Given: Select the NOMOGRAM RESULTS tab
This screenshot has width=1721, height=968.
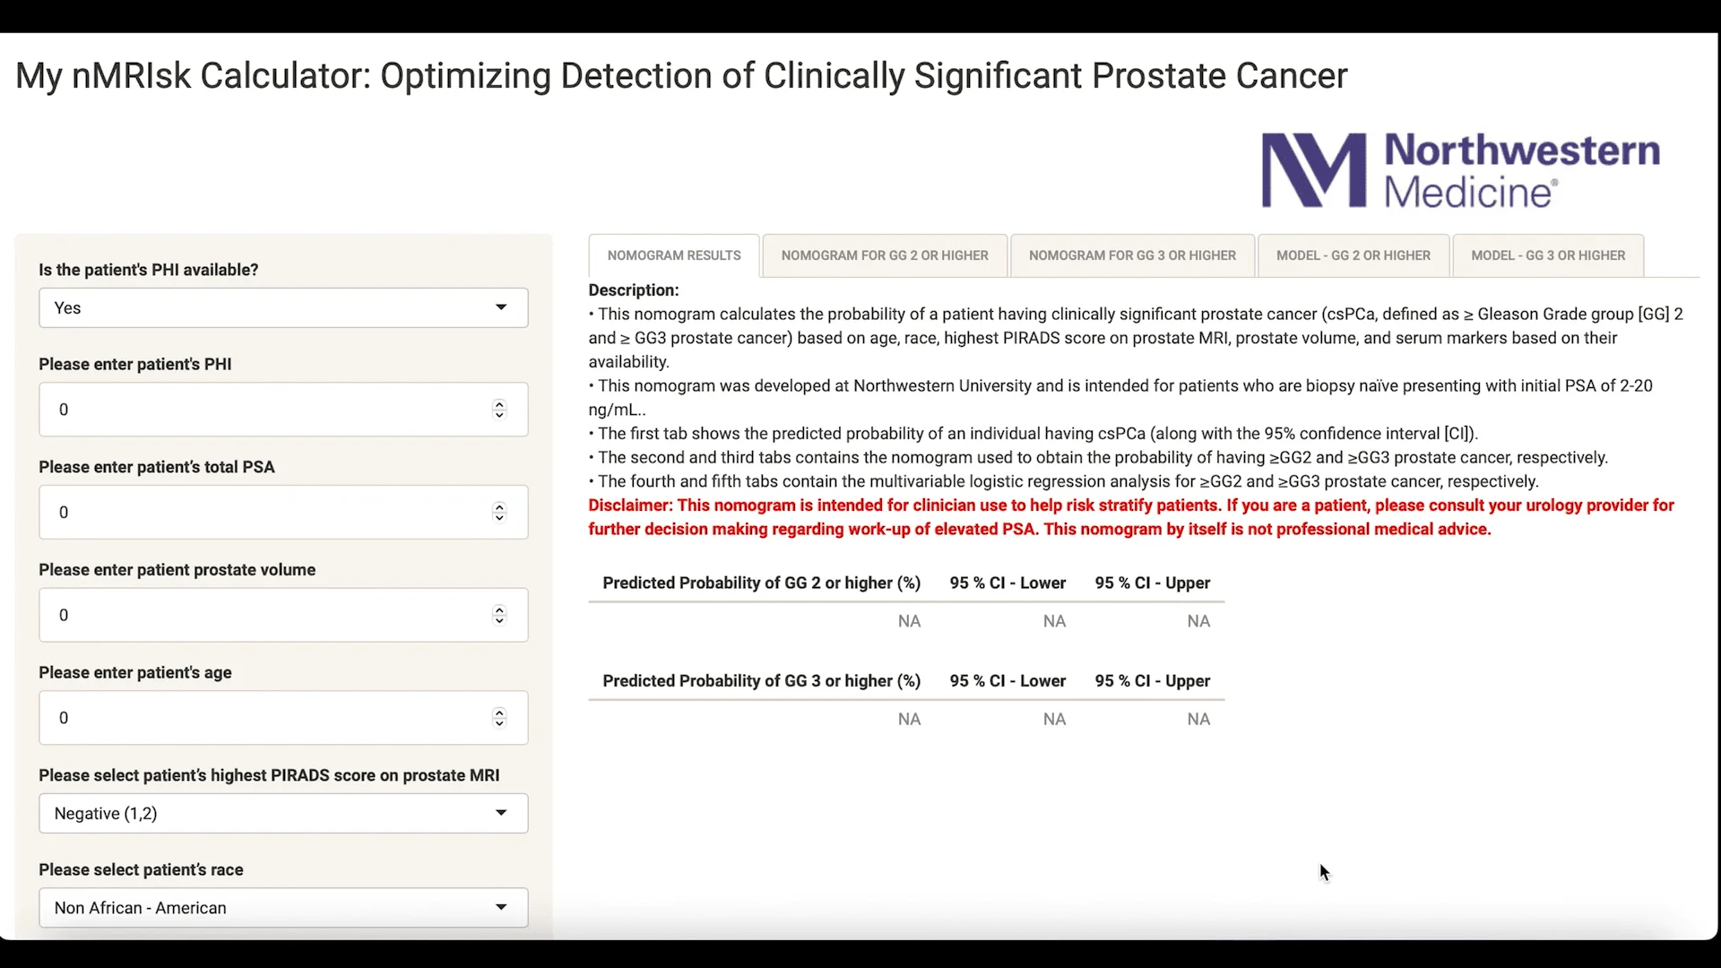Looking at the screenshot, I should [x=673, y=255].
